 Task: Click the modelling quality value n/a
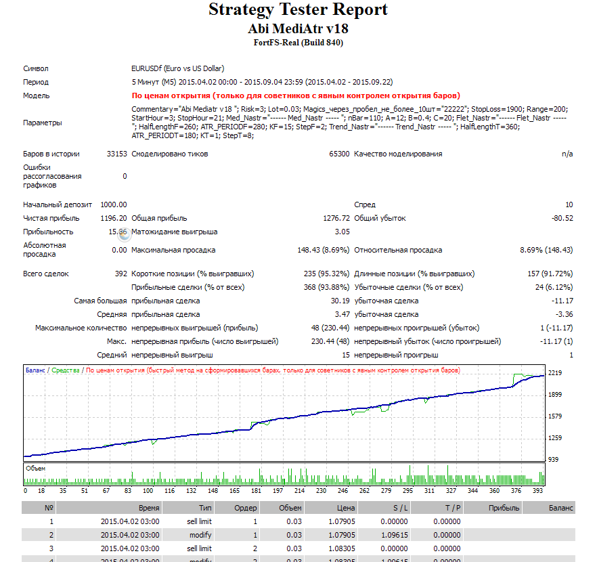pos(567,154)
